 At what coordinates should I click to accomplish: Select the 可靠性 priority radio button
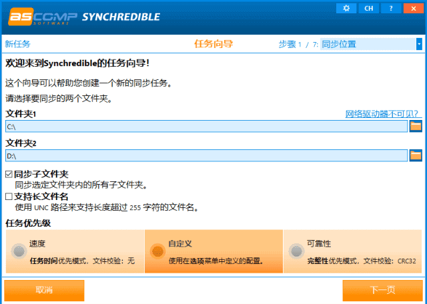pyautogui.click(x=296, y=251)
